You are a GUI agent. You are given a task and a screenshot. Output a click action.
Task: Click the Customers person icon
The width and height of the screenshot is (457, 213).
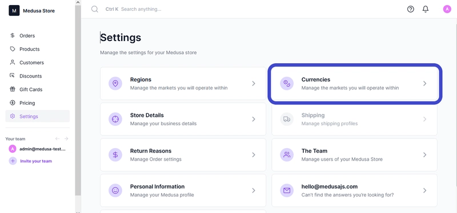12,62
